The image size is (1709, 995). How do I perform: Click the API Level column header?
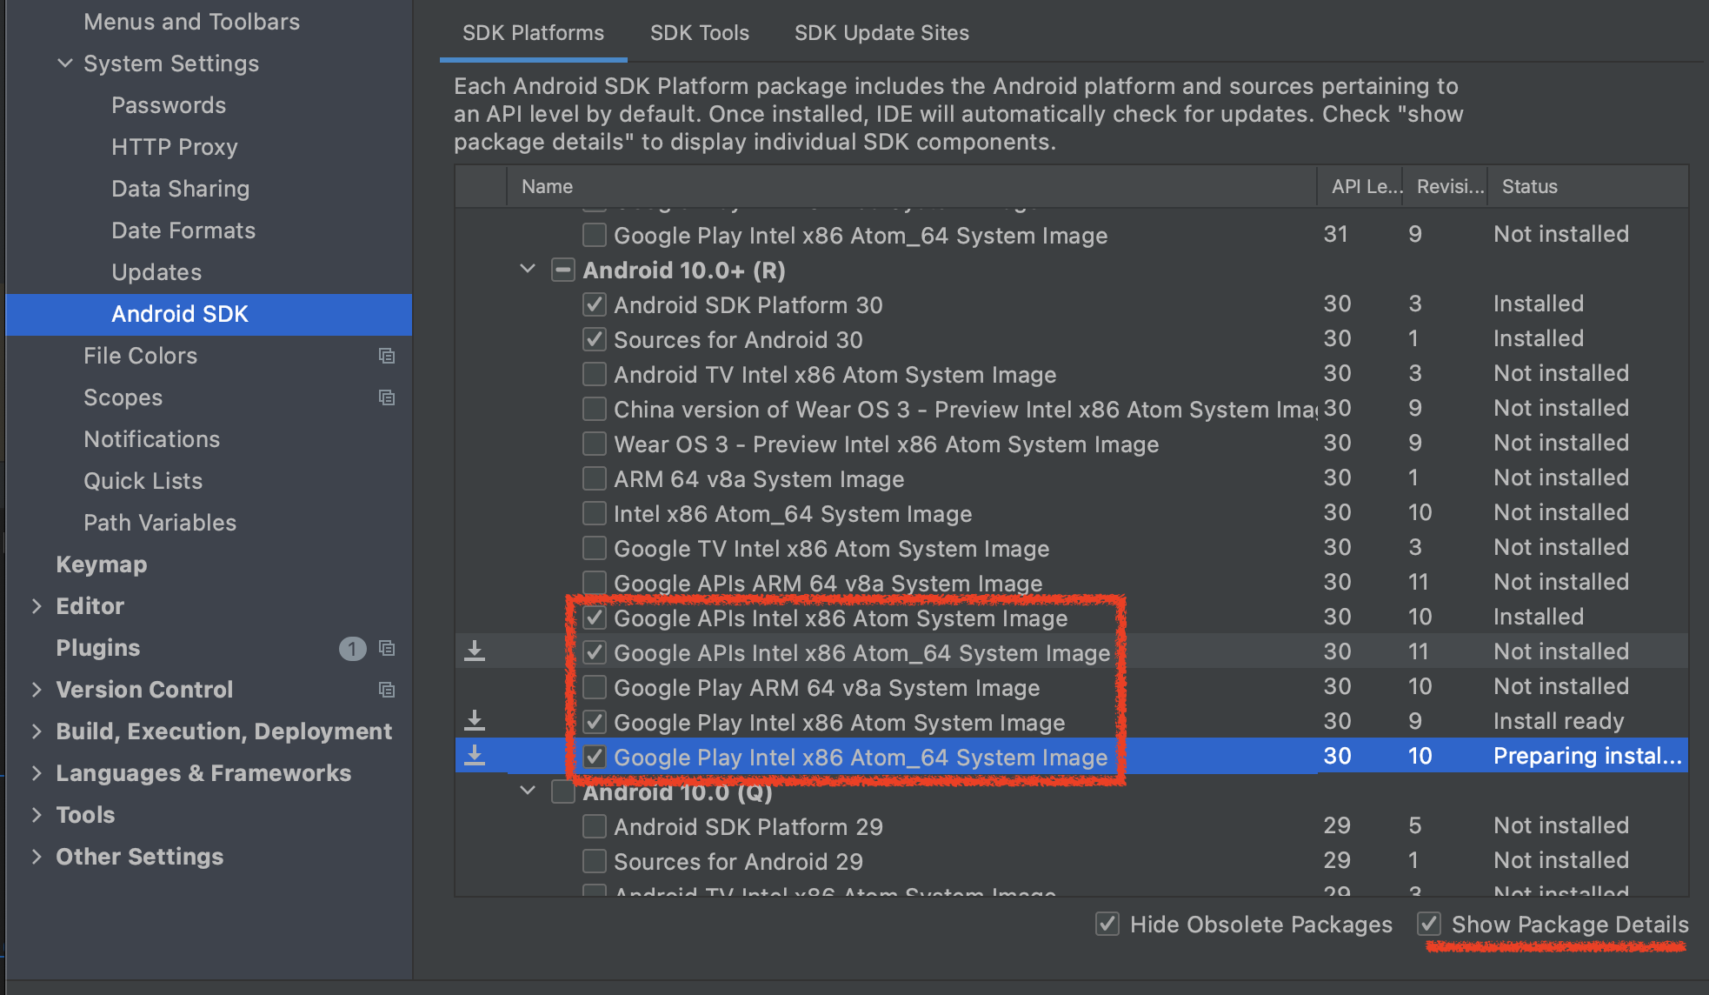(1360, 186)
